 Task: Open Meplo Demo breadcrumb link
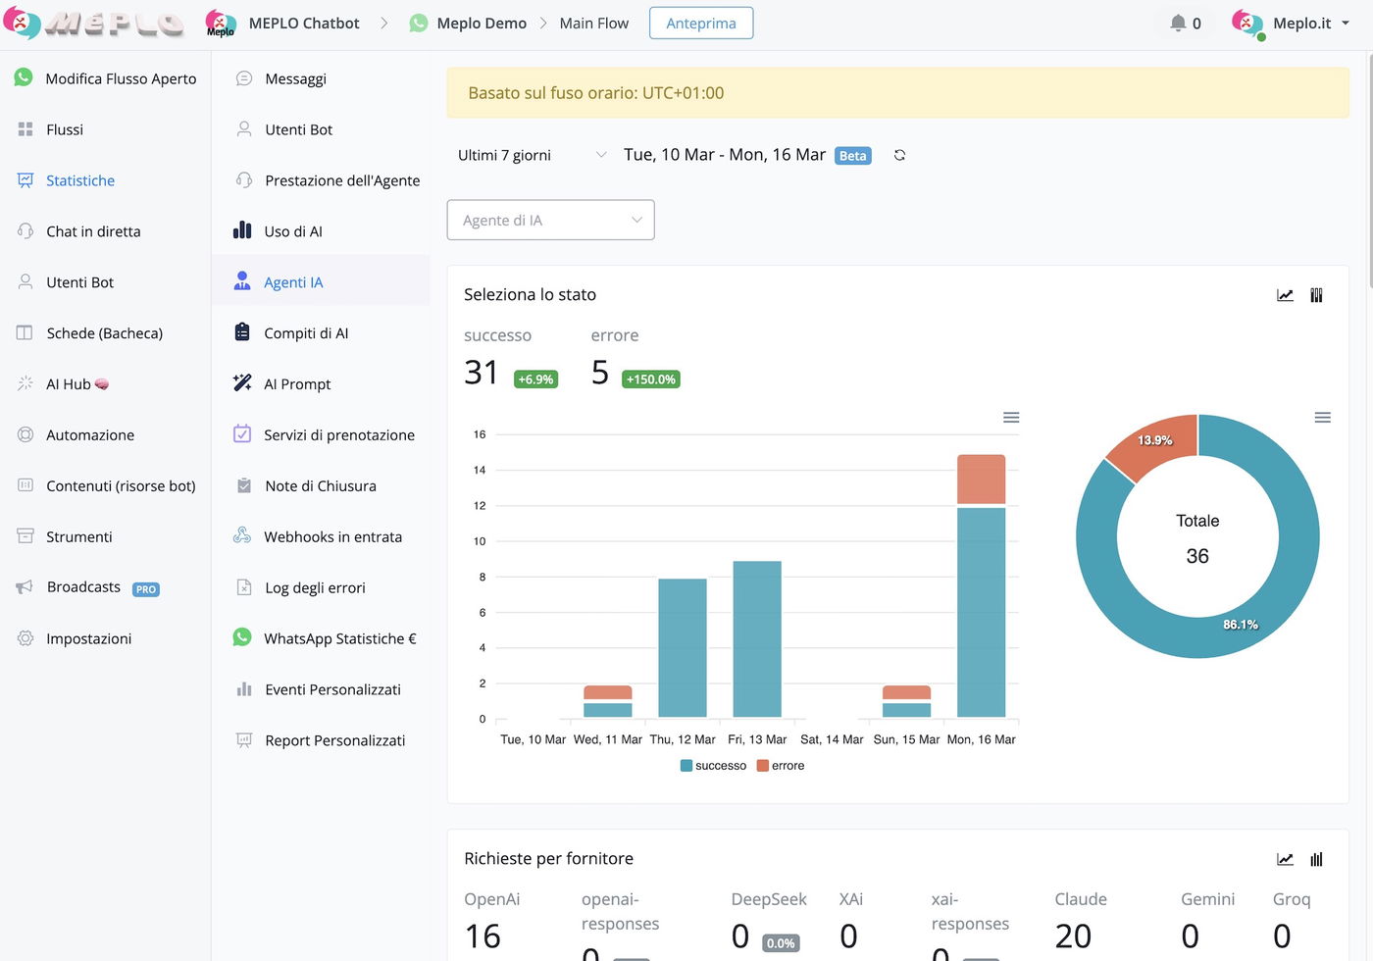pos(481,24)
